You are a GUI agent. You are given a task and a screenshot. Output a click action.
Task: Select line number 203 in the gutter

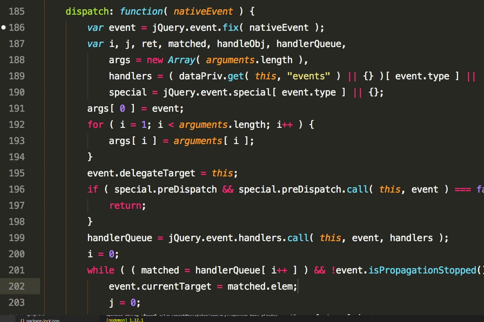(17, 302)
